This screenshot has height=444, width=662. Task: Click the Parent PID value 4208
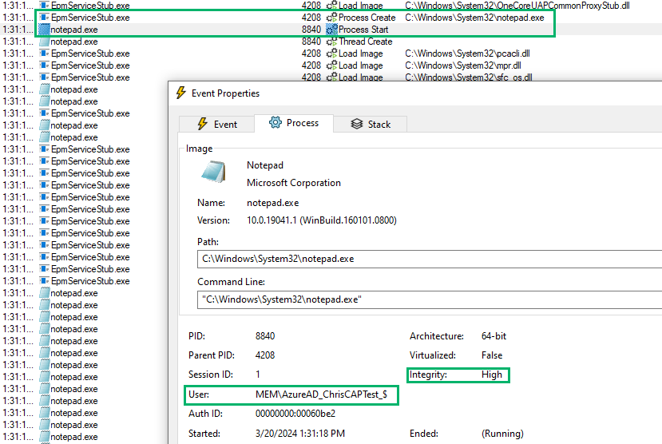264,355
